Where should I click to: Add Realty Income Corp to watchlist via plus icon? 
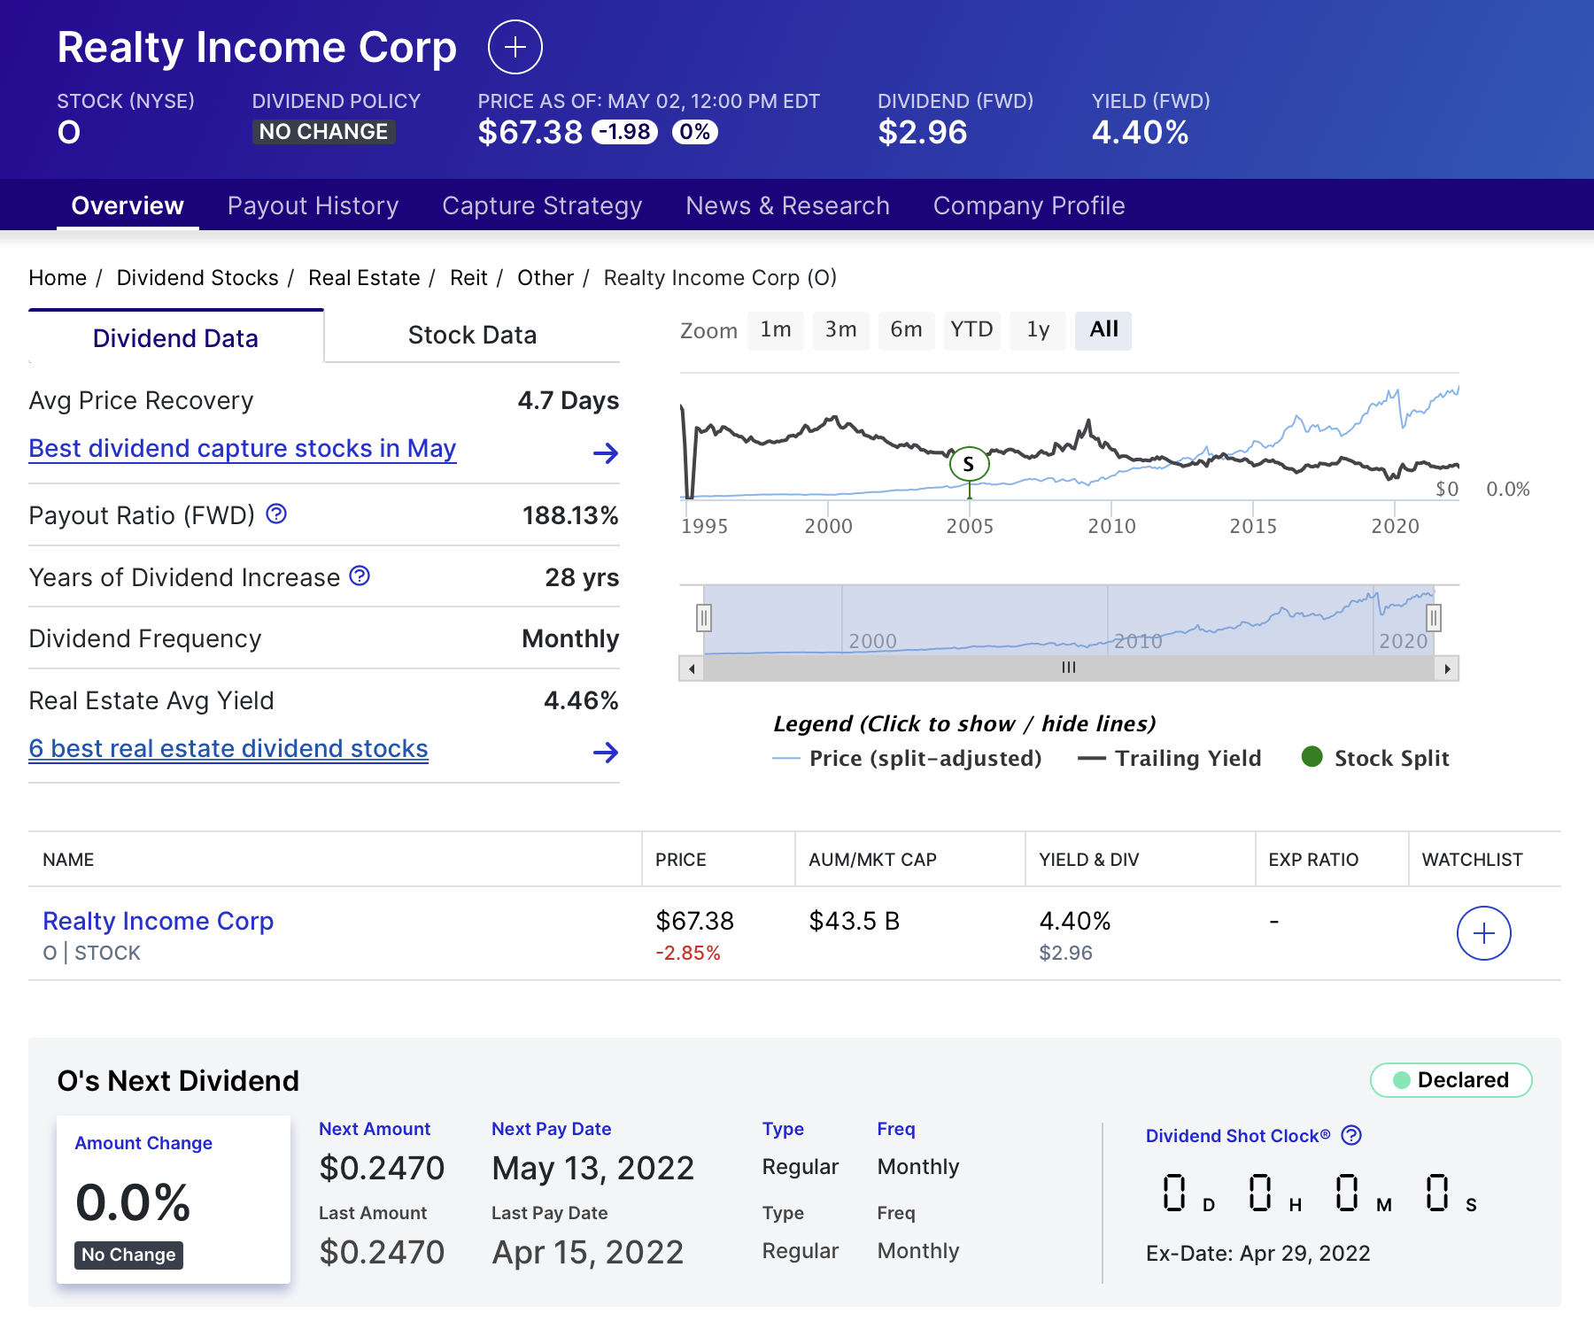click(1483, 932)
